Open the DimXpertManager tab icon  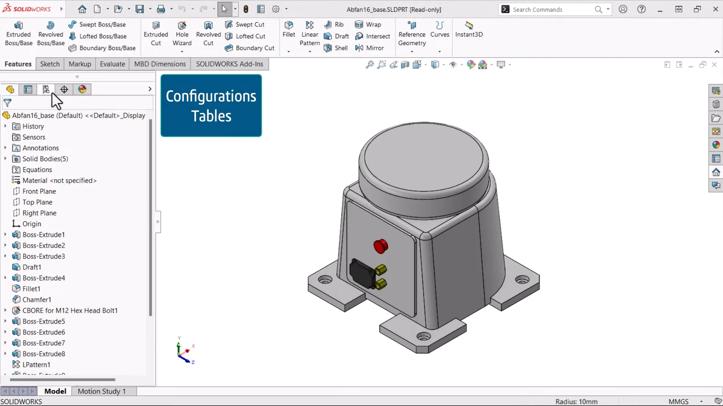(x=64, y=89)
